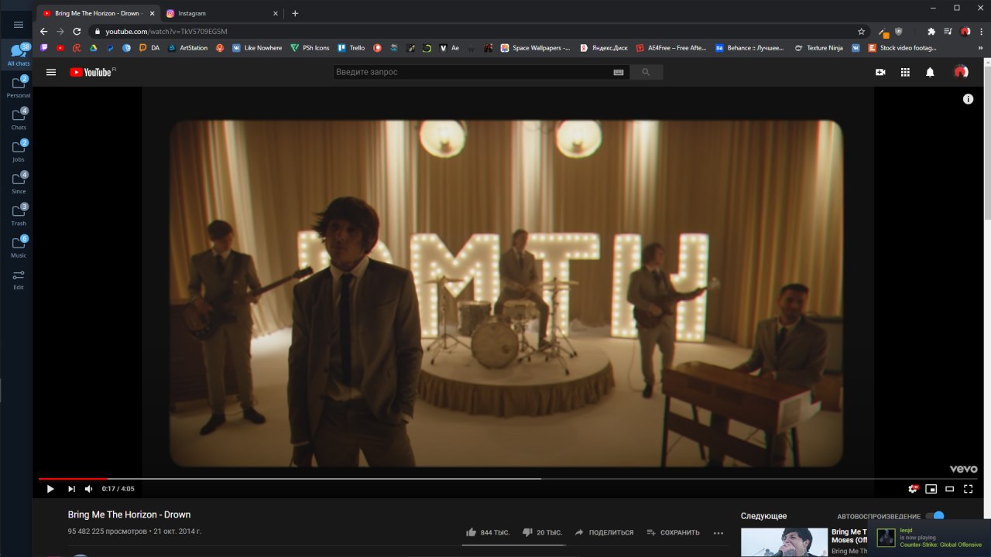Click the vevo logo on video
The width and height of the screenshot is (991, 557).
click(x=964, y=469)
